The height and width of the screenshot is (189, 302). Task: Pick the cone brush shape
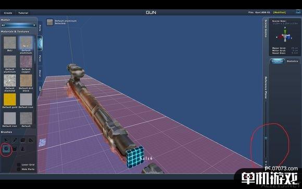[x=23, y=148]
